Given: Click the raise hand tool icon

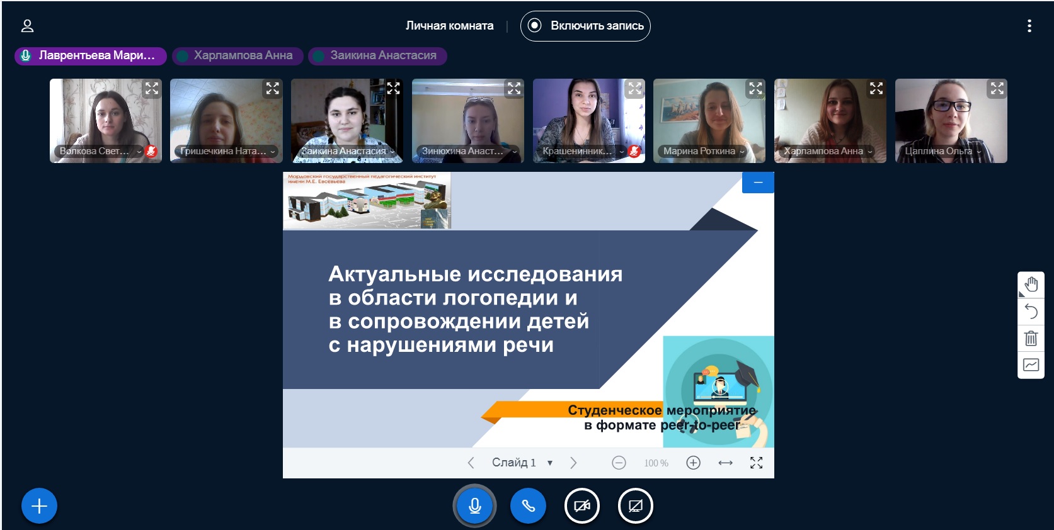Looking at the screenshot, I should coord(1031,285).
